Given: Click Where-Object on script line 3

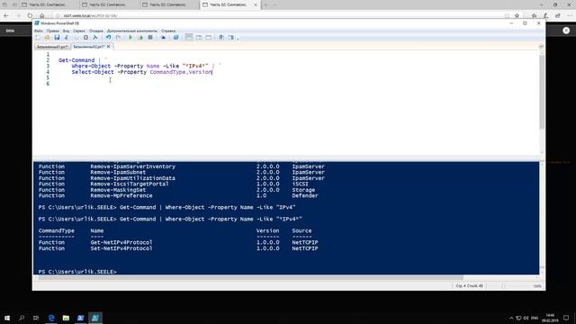Looking at the screenshot, I should (x=91, y=66).
